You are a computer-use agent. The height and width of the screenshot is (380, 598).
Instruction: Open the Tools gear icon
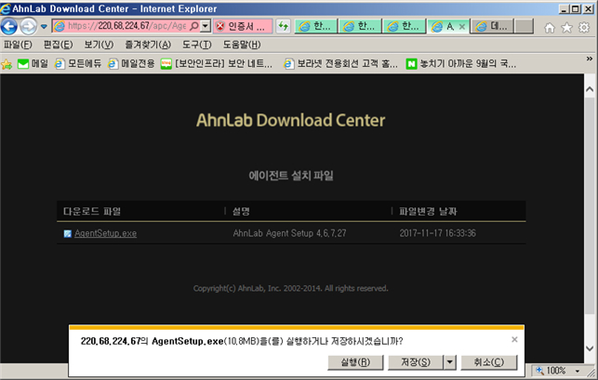tap(584, 28)
